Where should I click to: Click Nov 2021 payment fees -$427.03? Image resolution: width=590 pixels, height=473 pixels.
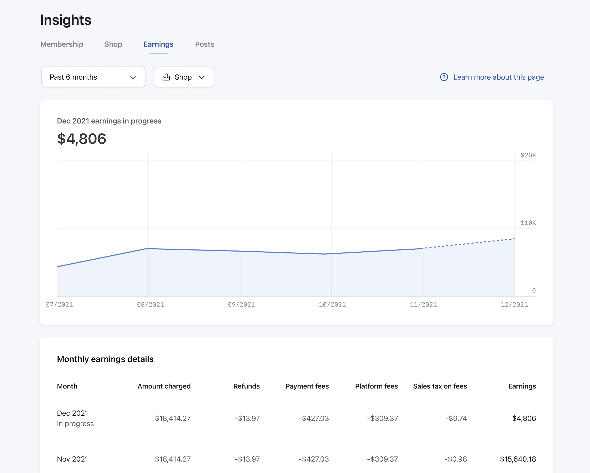[314, 459]
